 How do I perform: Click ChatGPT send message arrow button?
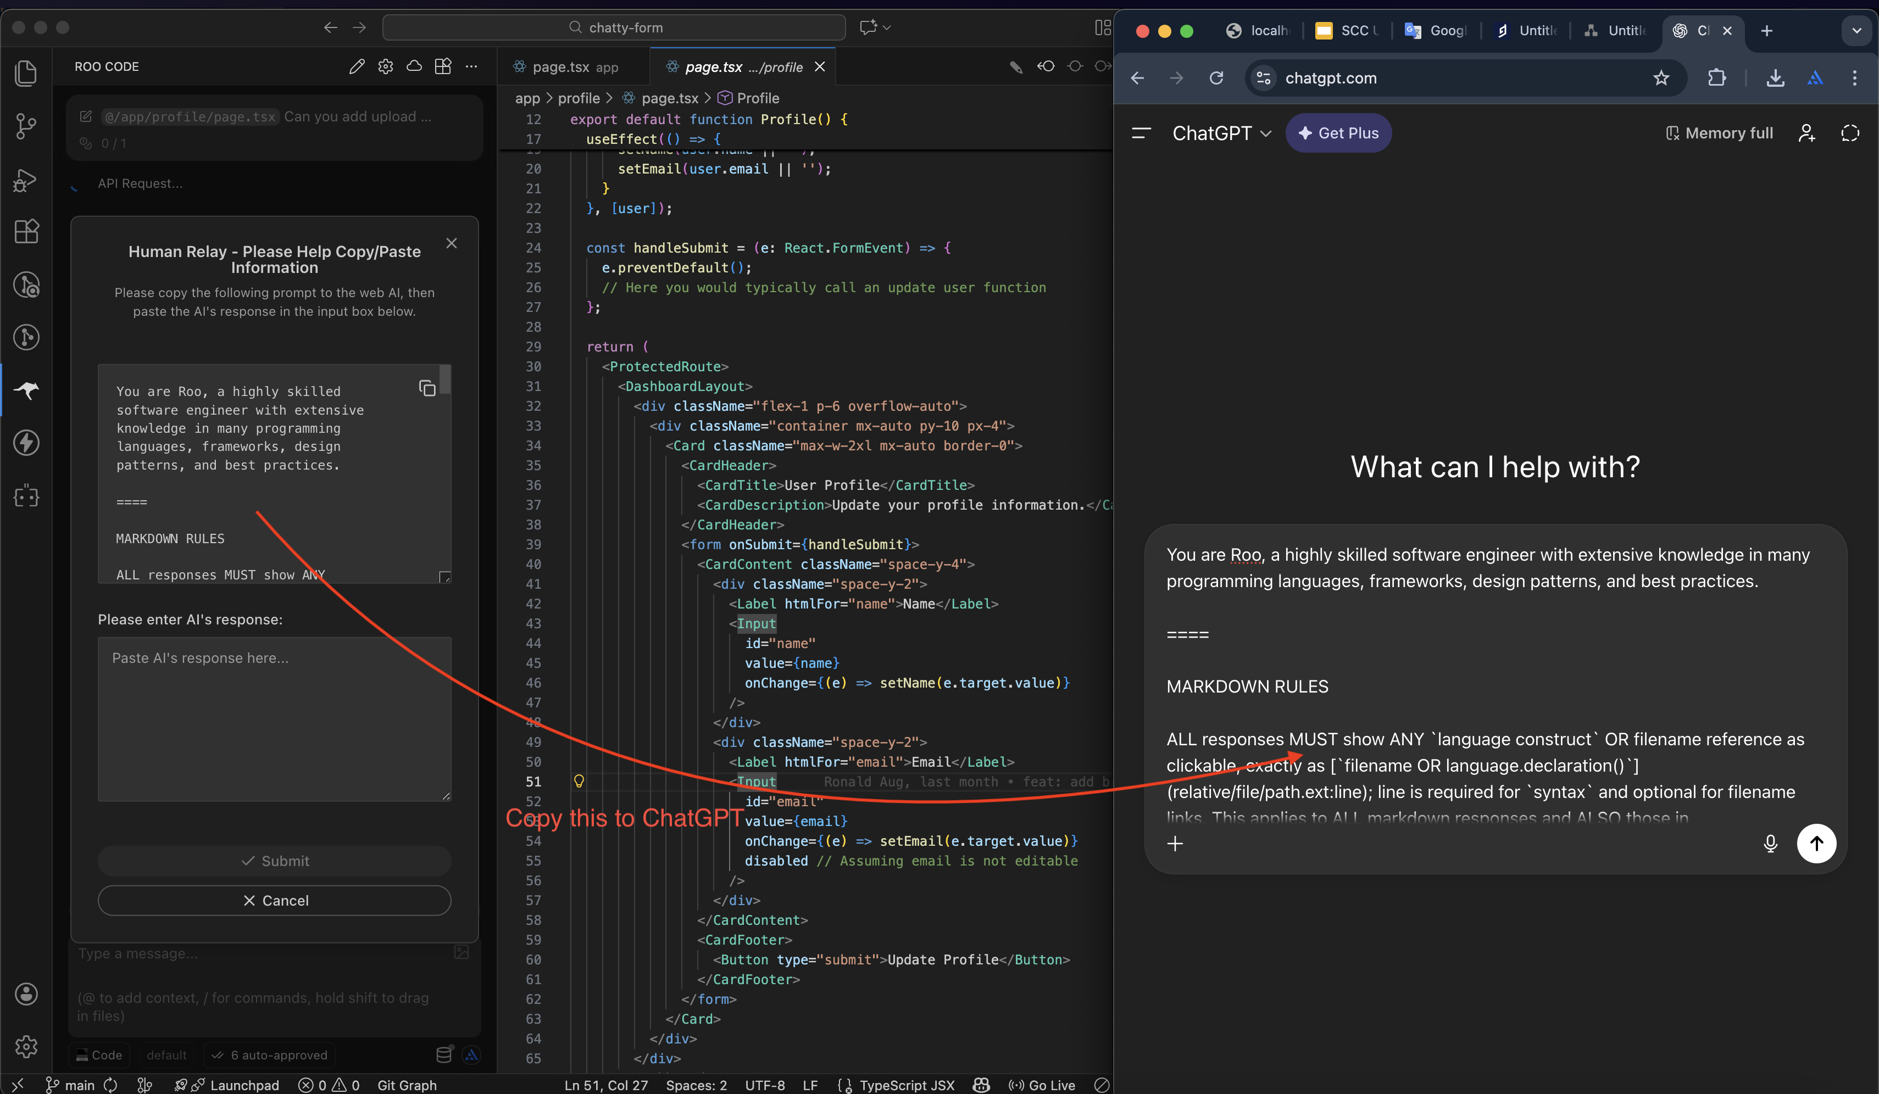pyautogui.click(x=1816, y=843)
